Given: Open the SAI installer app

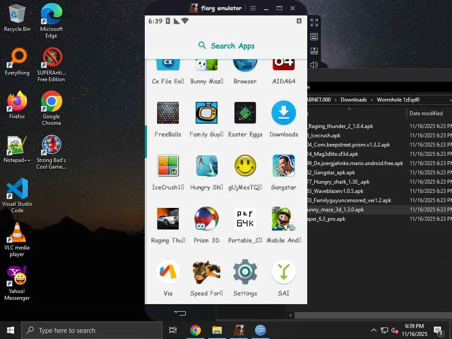Looking at the screenshot, I should point(284,278).
